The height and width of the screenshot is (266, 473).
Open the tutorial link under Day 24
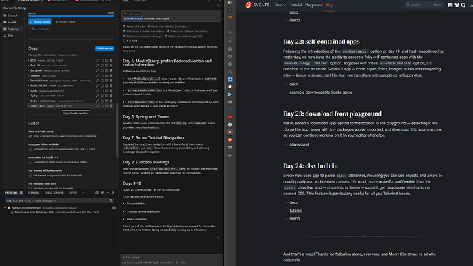[296, 211]
